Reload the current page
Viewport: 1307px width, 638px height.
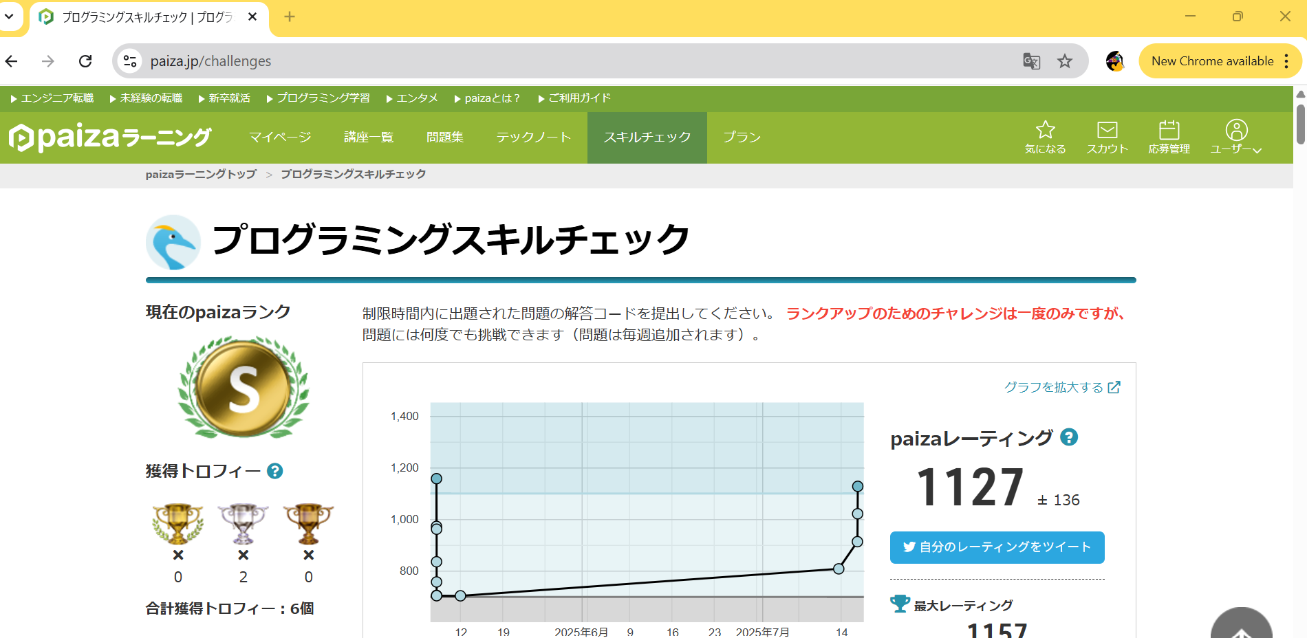[x=85, y=61]
